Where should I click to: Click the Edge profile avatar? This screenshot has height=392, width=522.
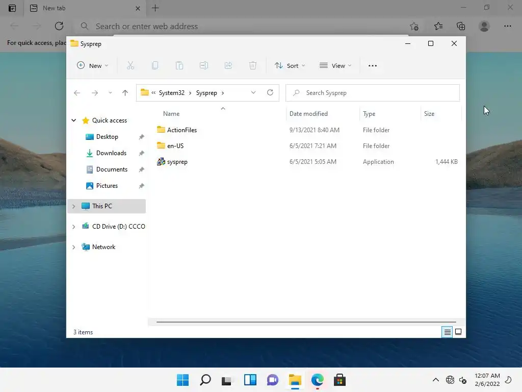(484, 26)
